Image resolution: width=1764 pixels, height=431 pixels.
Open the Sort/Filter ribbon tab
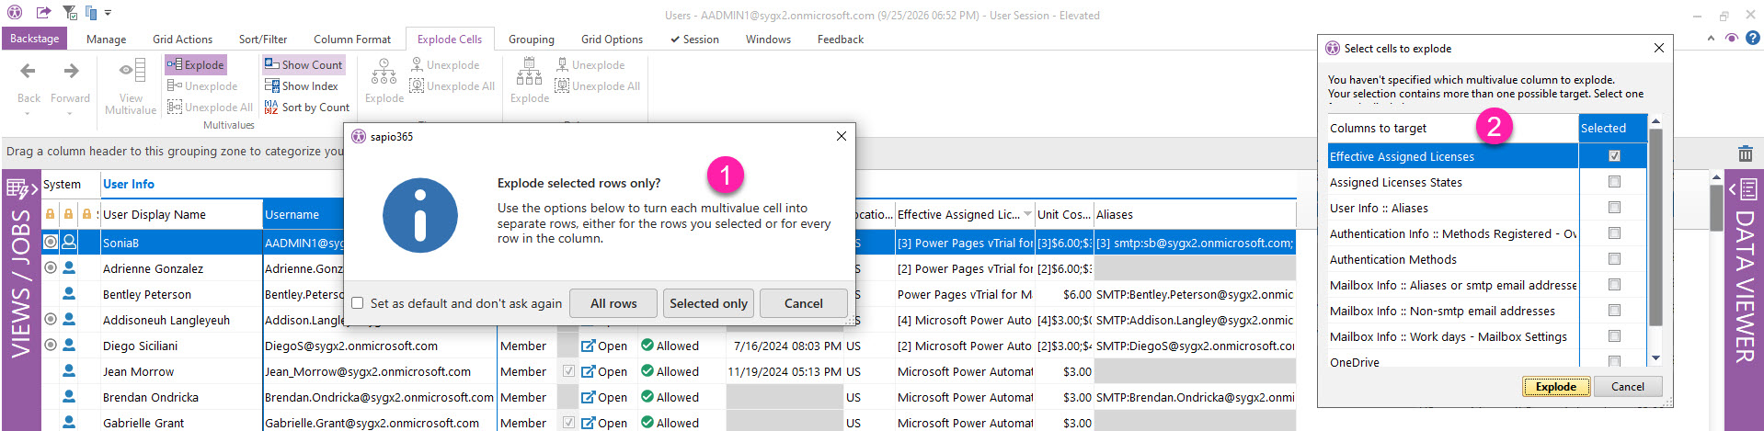tap(263, 39)
